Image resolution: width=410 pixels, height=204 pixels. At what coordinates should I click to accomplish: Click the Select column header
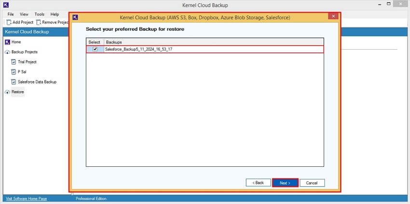[x=95, y=42]
